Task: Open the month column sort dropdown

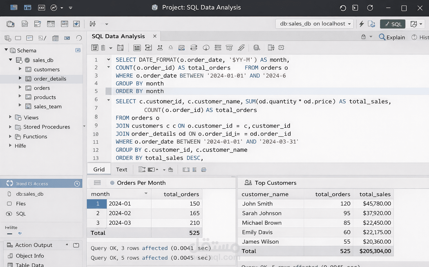Action: click(146, 194)
